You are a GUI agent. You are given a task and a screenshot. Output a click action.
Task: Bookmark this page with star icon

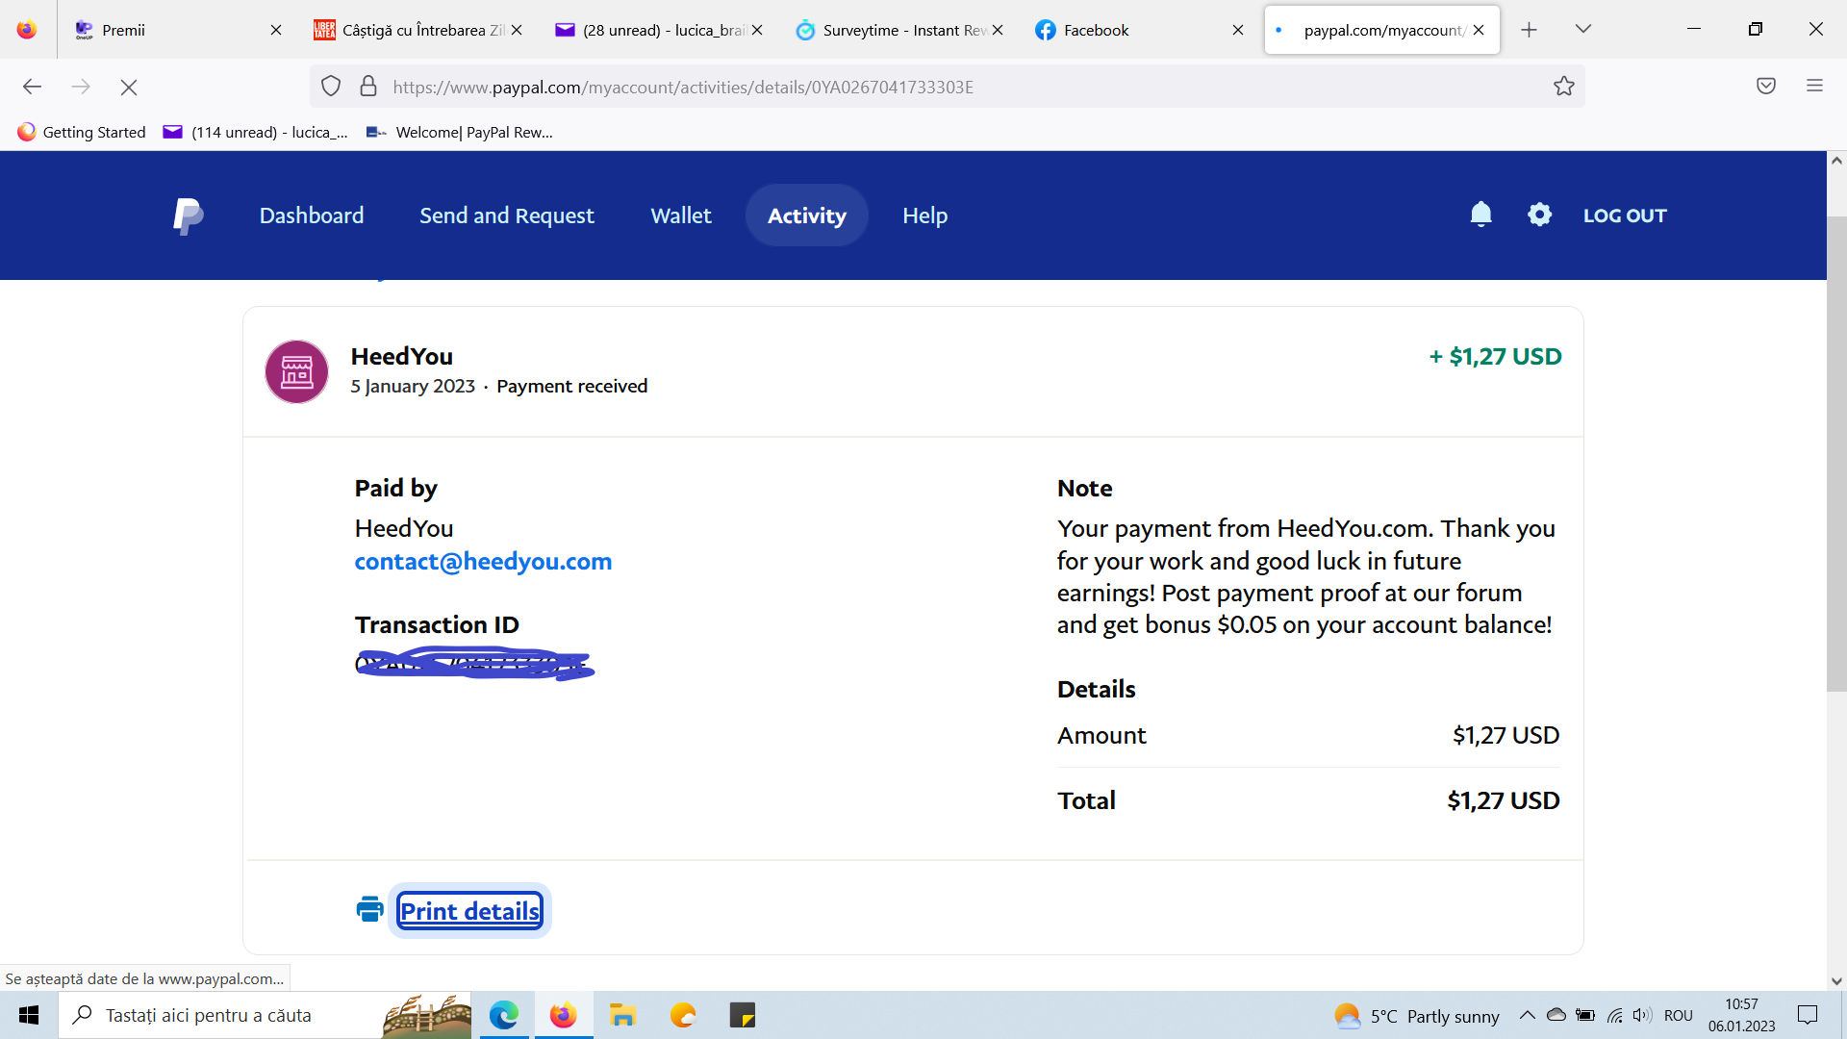click(x=1563, y=87)
